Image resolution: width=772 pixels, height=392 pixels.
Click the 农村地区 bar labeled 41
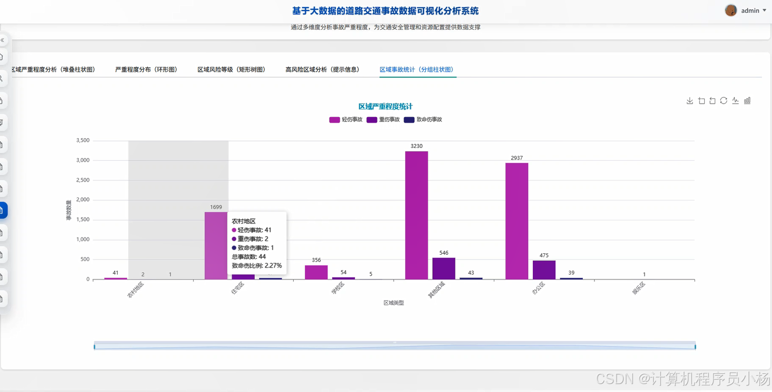pos(116,279)
